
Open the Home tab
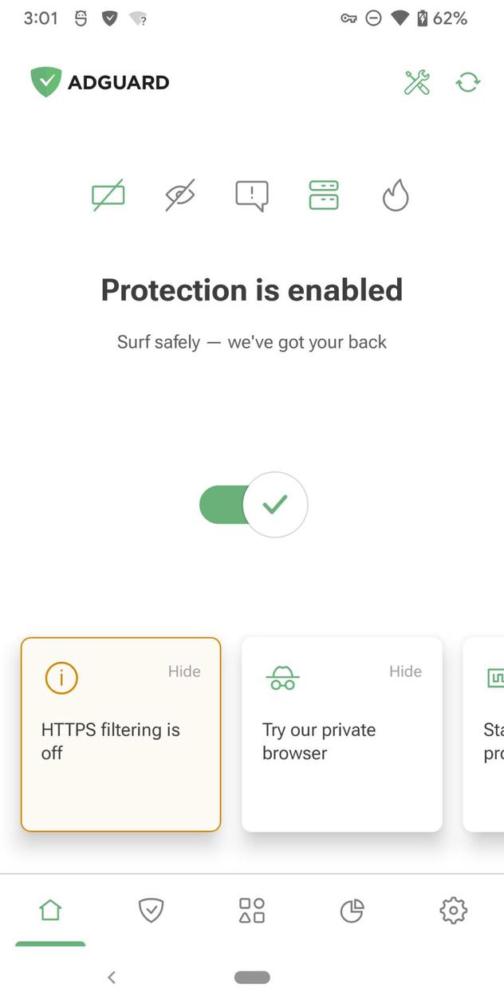[50, 910]
